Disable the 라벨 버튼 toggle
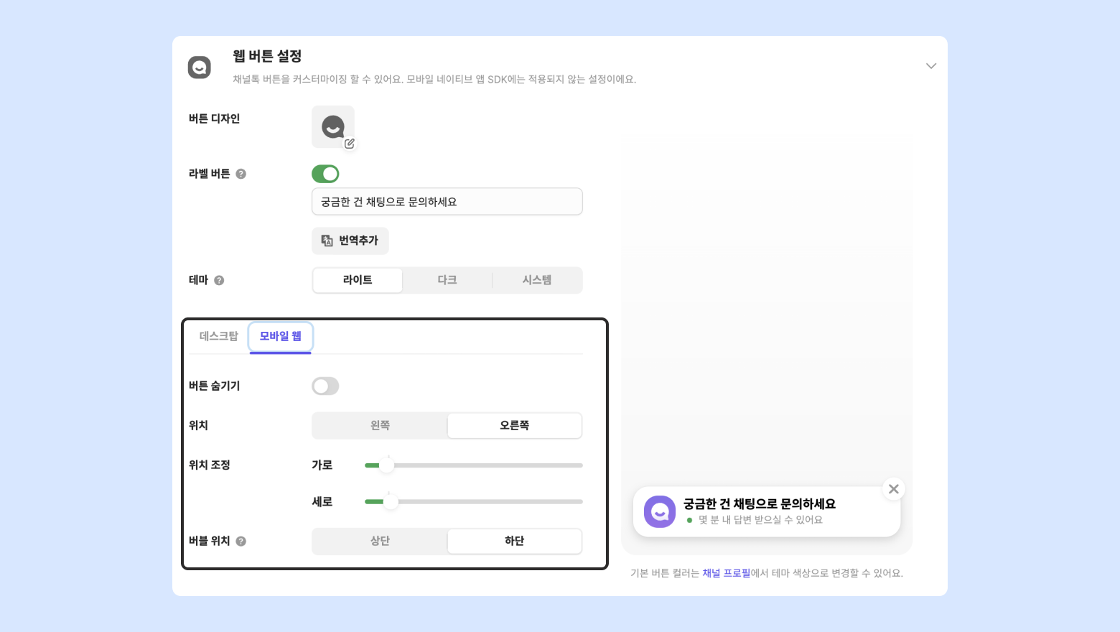The height and width of the screenshot is (632, 1120). (325, 174)
